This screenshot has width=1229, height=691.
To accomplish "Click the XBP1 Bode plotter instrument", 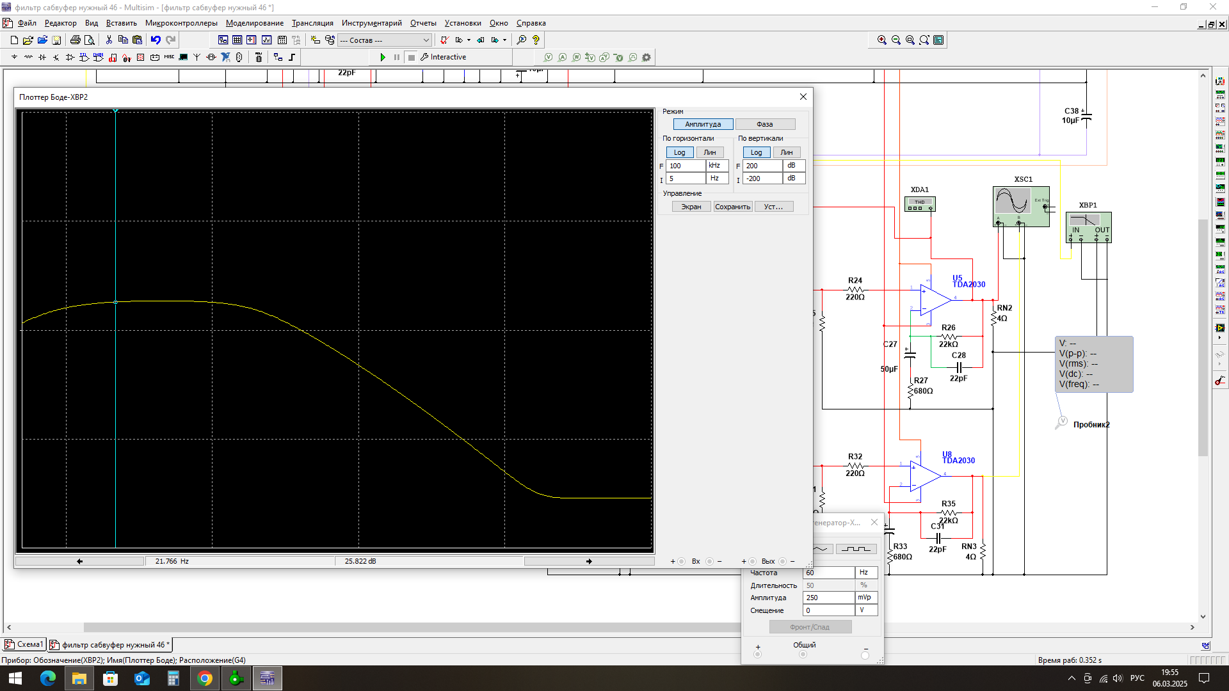I will pyautogui.click(x=1089, y=227).
